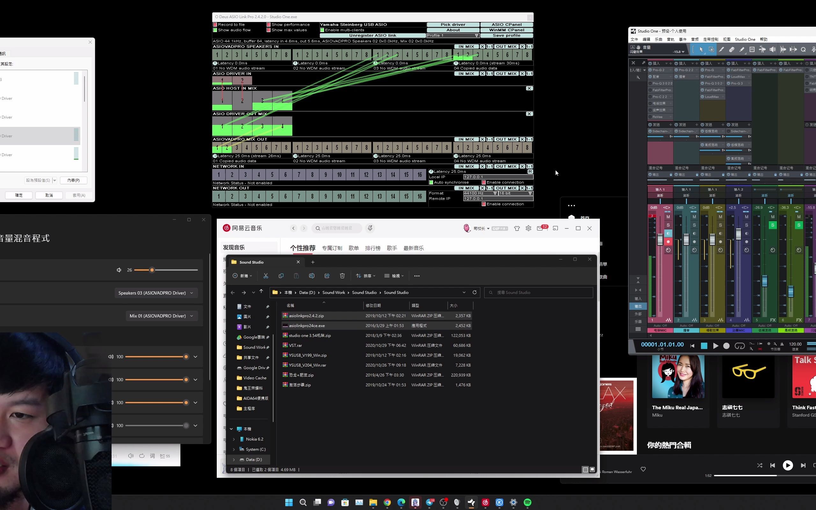Image resolution: width=816 pixels, height=510 pixels.
Task: Toggle Show performance in ASIO Link Pro
Action: 268,25
